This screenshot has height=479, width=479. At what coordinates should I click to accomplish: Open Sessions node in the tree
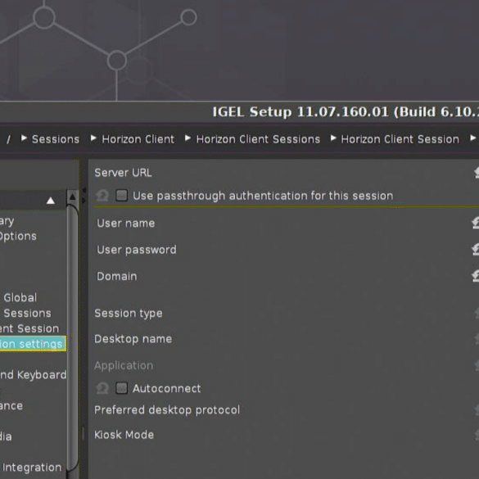pos(28,313)
